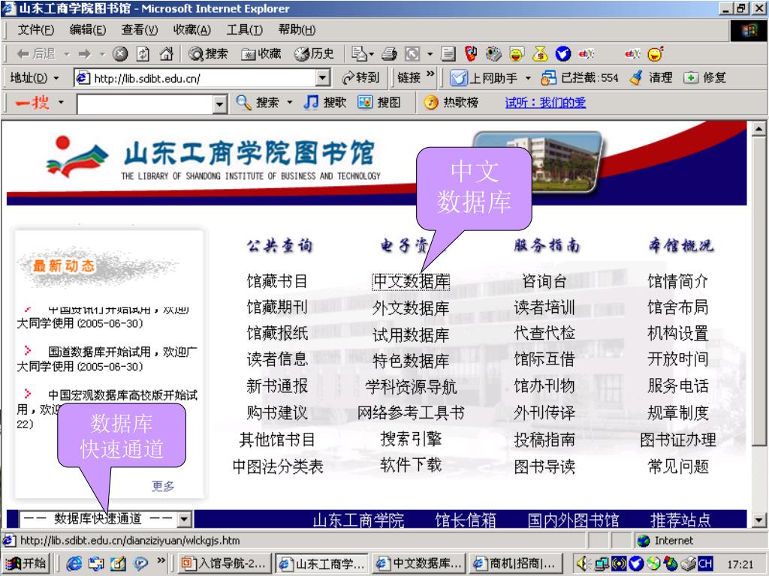Expand the 上网助手 dropdown arrow
Screen dimensions: 769x576
[528, 78]
